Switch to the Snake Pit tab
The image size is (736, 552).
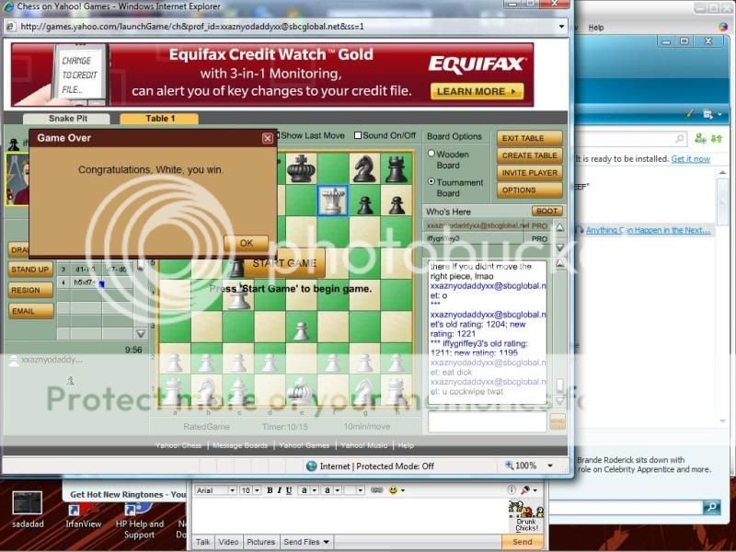pyautogui.click(x=66, y=119)
